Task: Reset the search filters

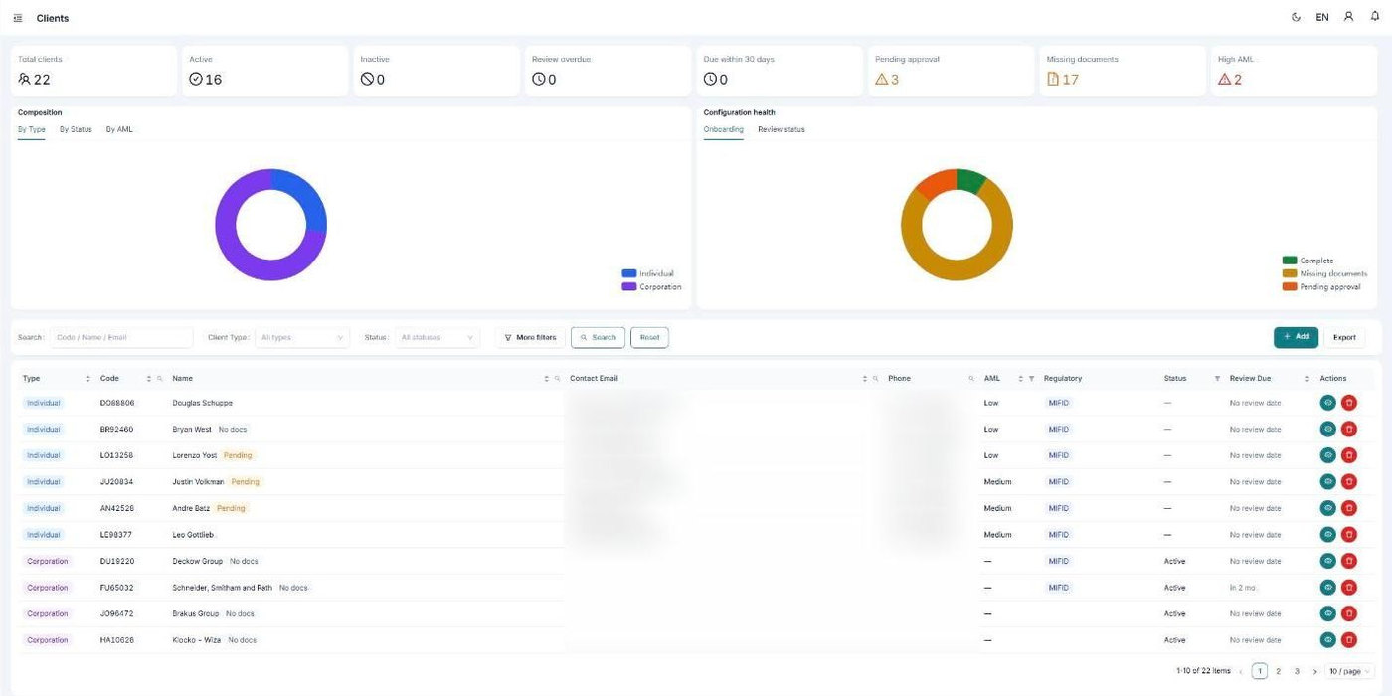Action: coord(649,337)
